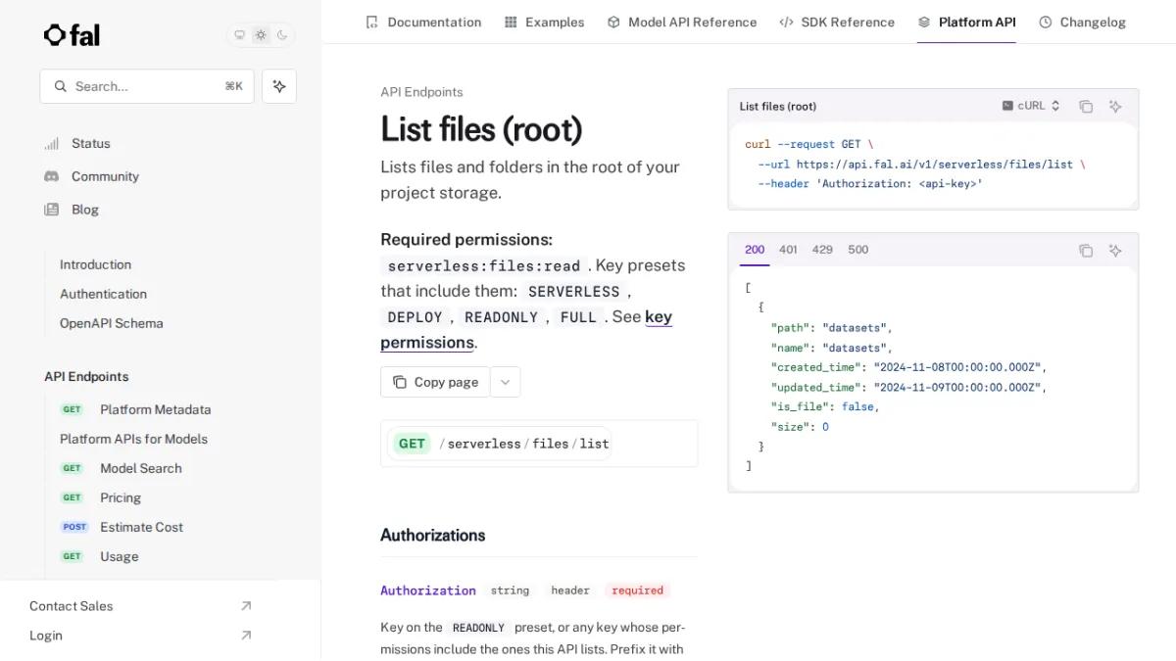
Task: Open Pricing endpoint
Action: (121, 497)
